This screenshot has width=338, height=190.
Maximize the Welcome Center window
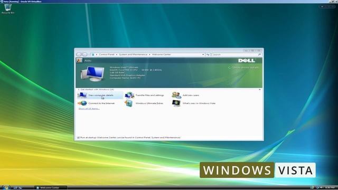(x=252, y=51)
